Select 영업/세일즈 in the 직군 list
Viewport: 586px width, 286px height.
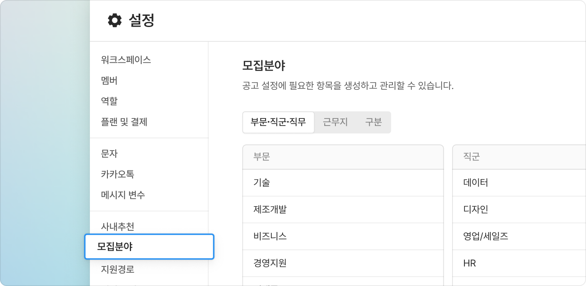485,237
